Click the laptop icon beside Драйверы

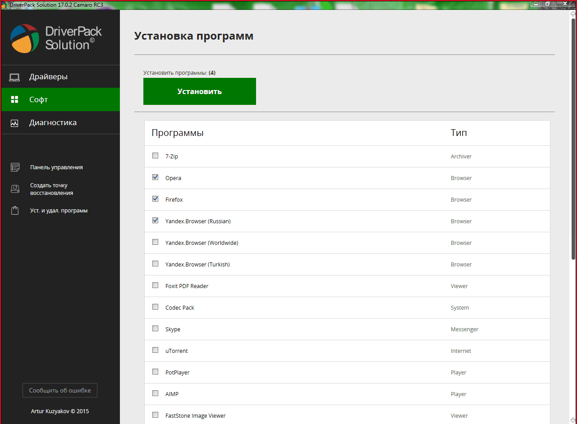point(14,77)
